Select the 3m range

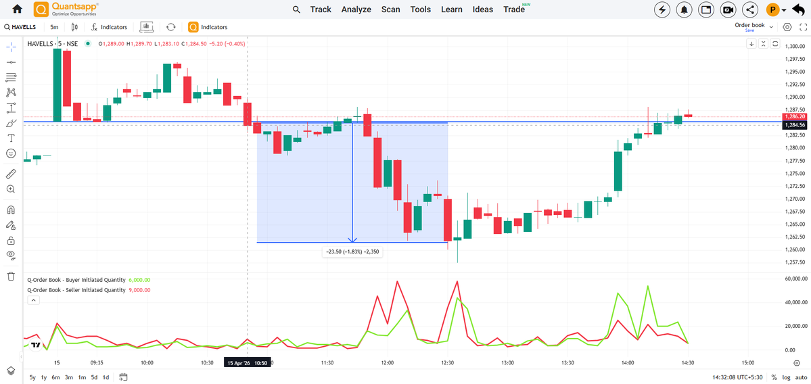click(69, 377)
